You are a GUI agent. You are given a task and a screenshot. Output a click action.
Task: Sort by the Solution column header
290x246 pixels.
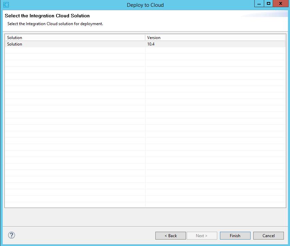pos(75,37)
